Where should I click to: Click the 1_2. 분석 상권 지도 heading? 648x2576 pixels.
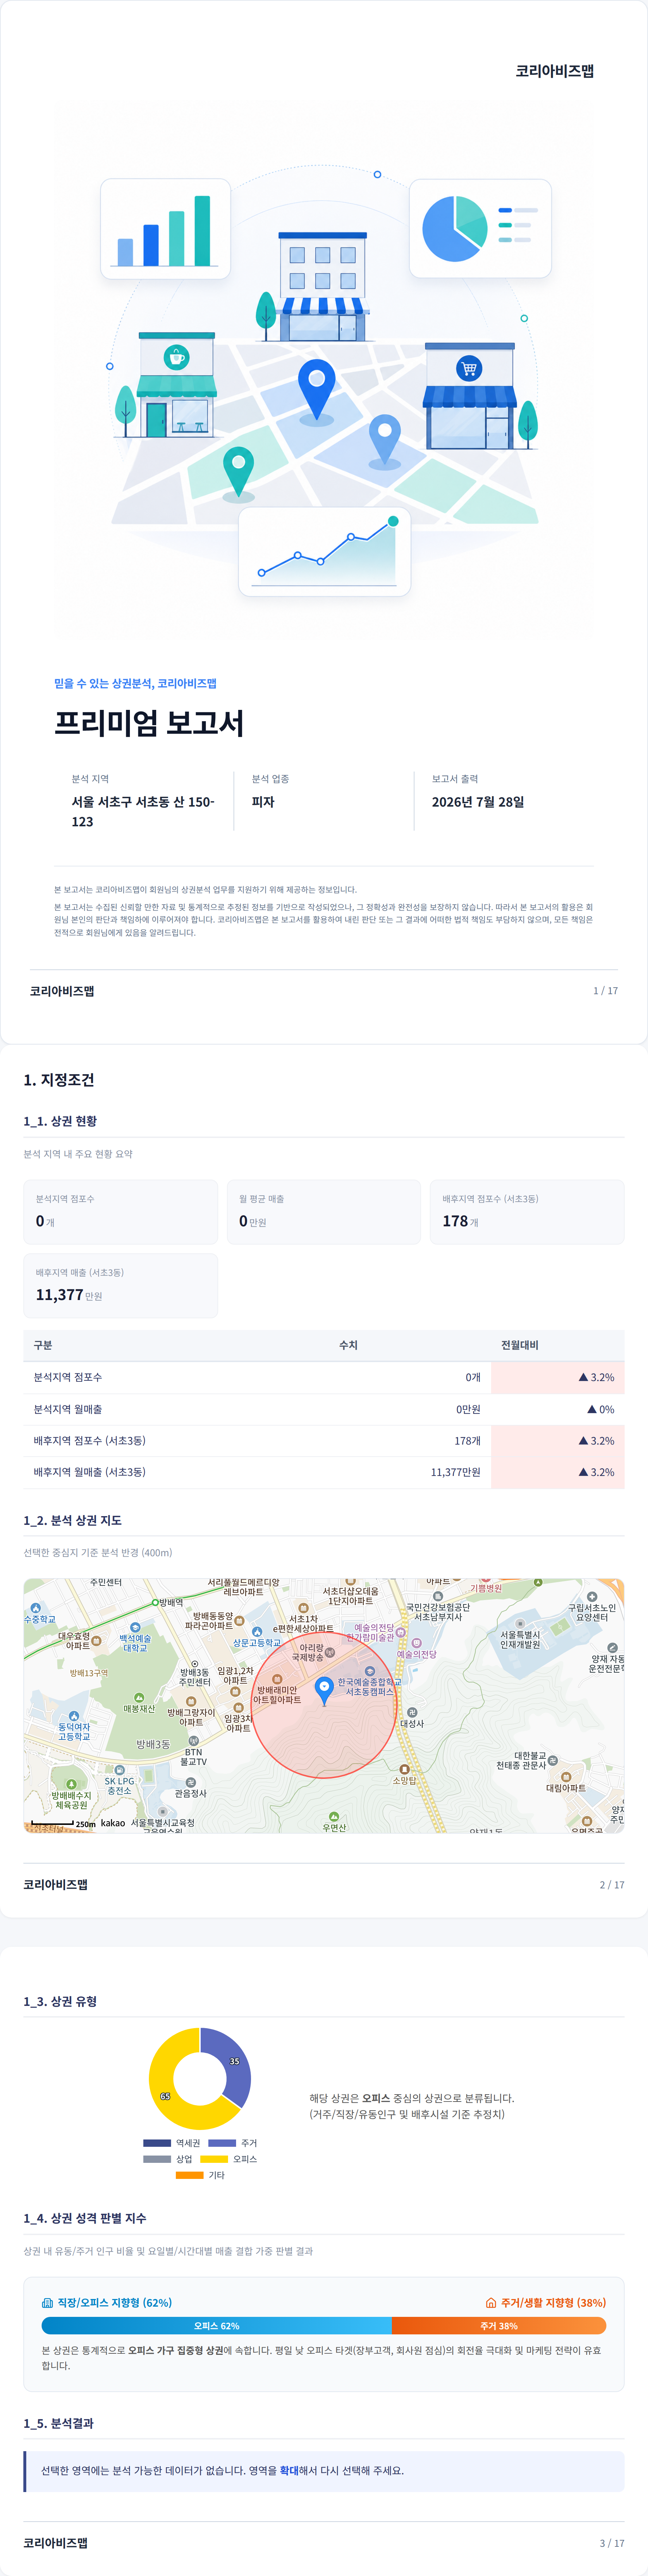[73, 1521]
